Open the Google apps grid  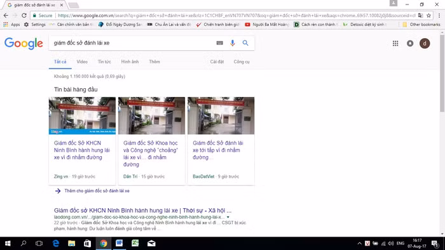tap(395, 43)
